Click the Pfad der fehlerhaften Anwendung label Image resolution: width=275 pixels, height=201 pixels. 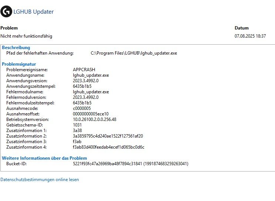pos(40,53)
